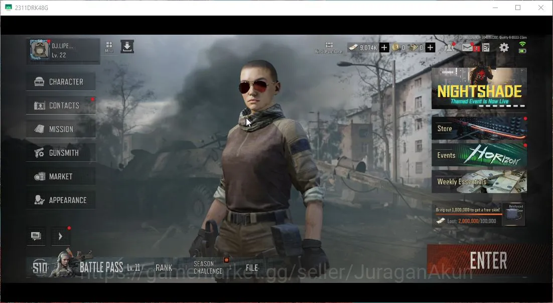Click the loot progress bar for free skin
This screenshot has height=303, width=553.
[x=468, y=215]
